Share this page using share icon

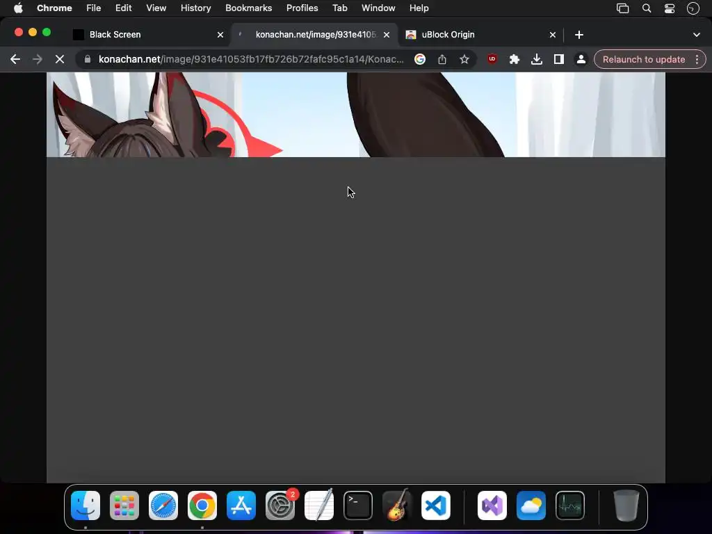pos(442,60)
